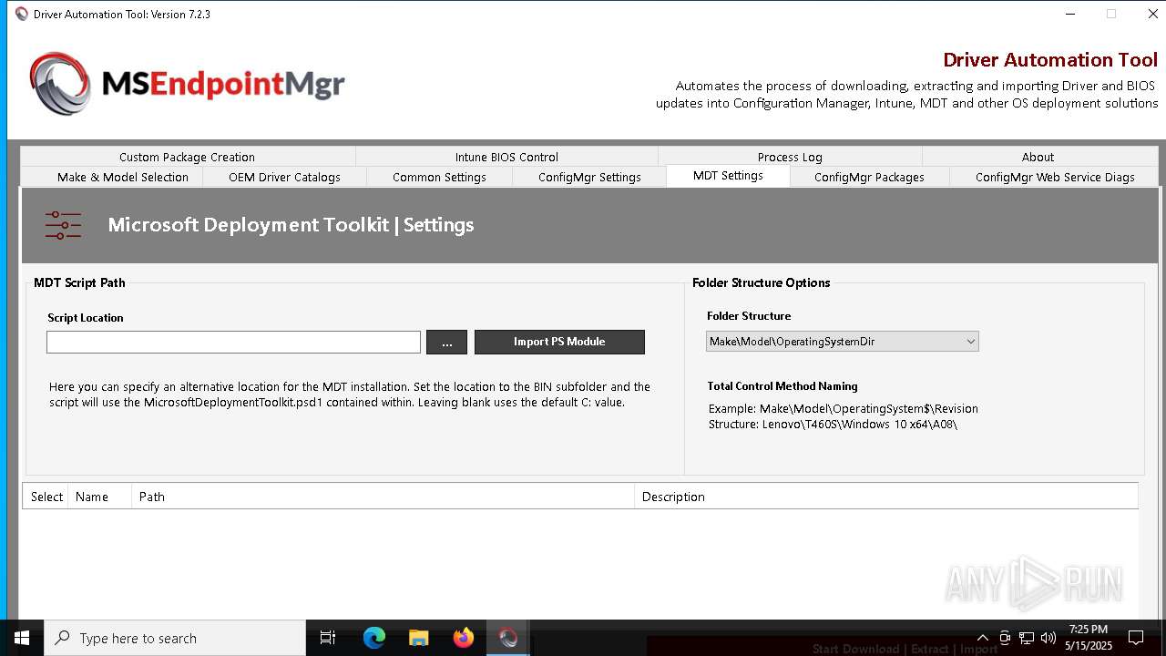Open the Windows Start menu
This screenshot has height=656, width=1166.
coord(22,638)
